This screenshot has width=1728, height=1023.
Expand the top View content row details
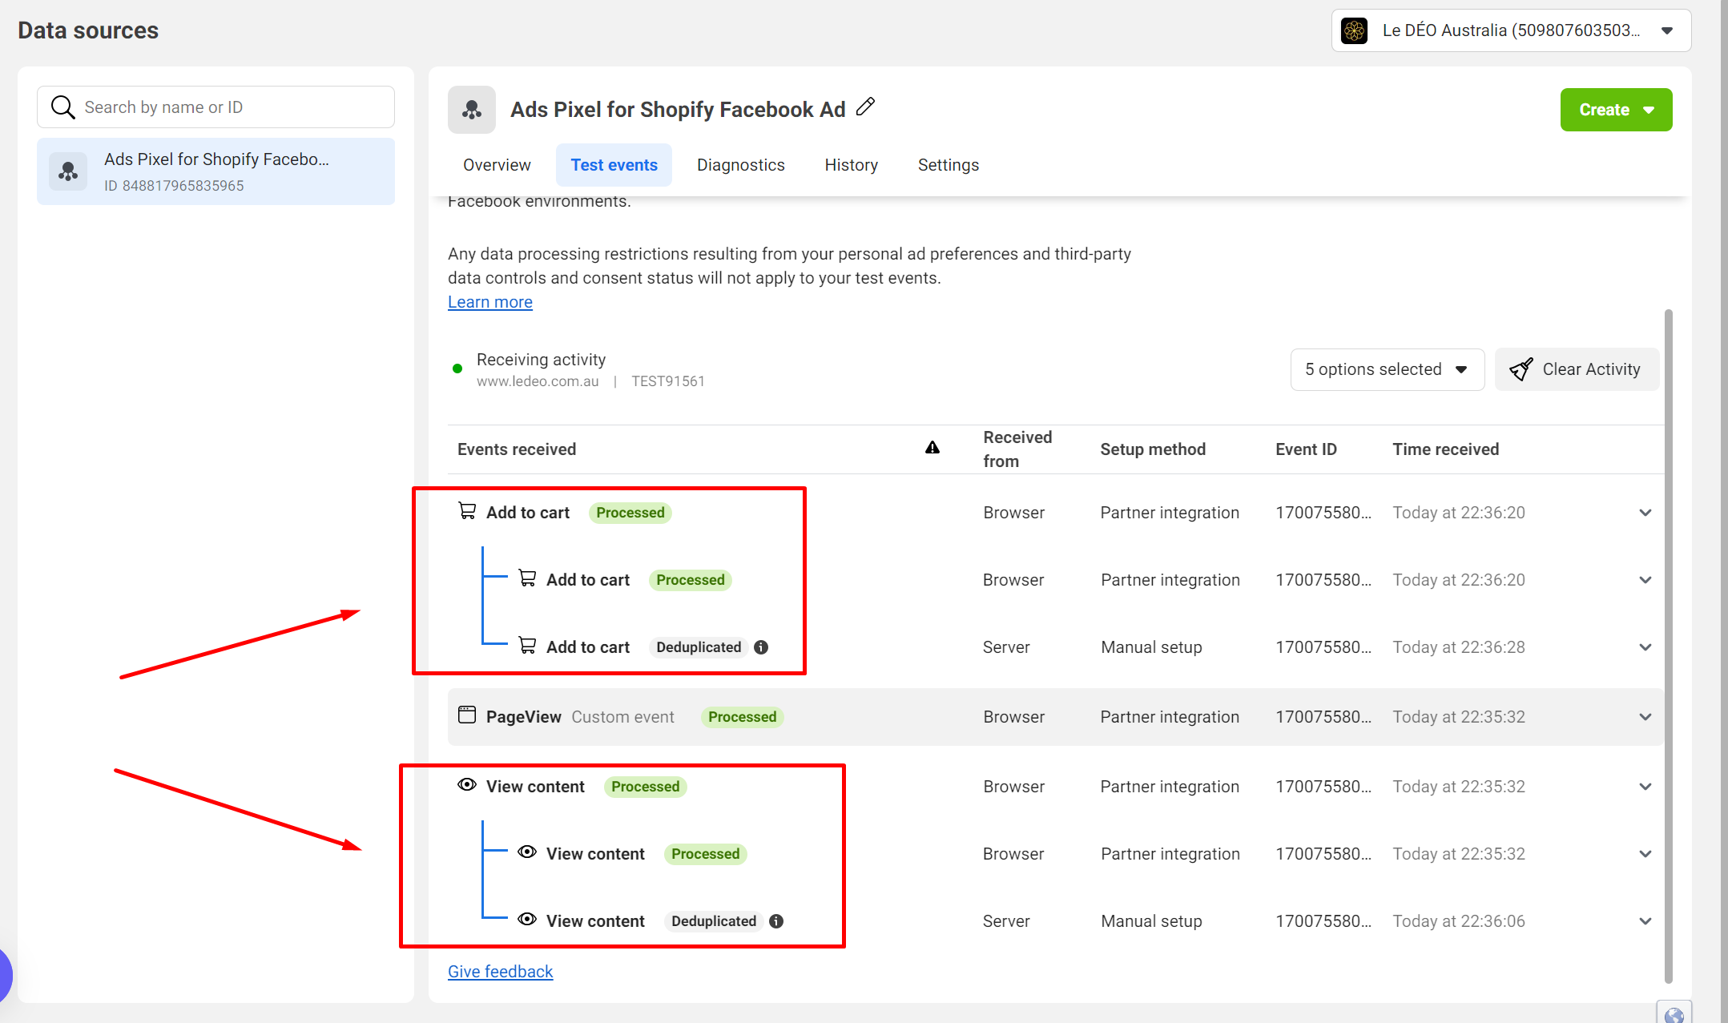click(1645, 787)
